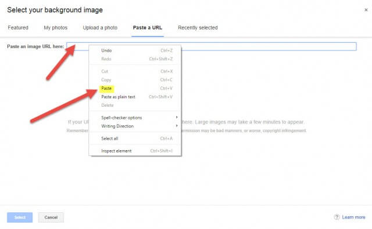
Task: Select the Paste a URL tab
Action: pyautogui.click(x=148, y=28)
